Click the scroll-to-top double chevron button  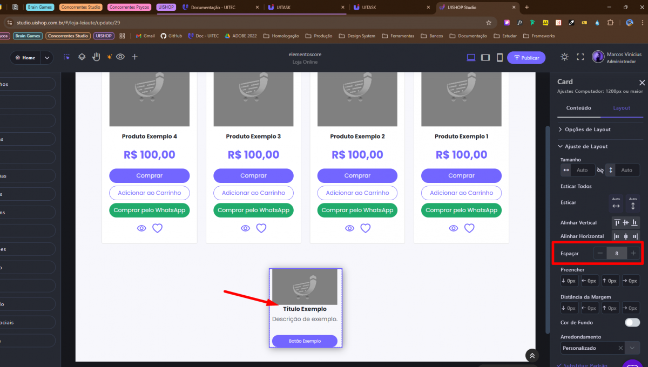pos(532,355)
